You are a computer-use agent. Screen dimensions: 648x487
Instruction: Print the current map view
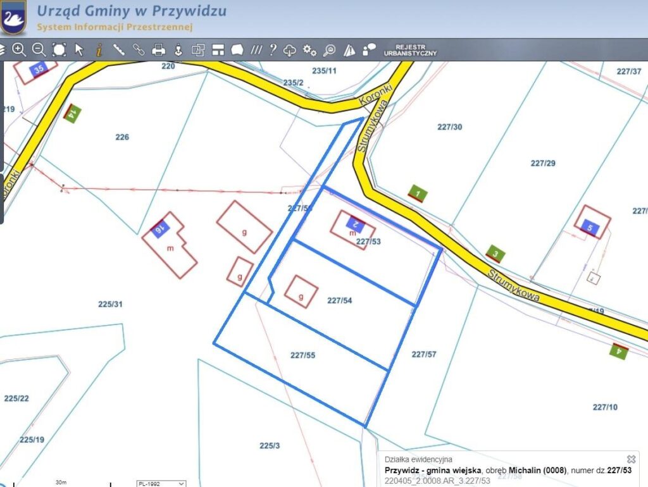(x=158, y=50)
